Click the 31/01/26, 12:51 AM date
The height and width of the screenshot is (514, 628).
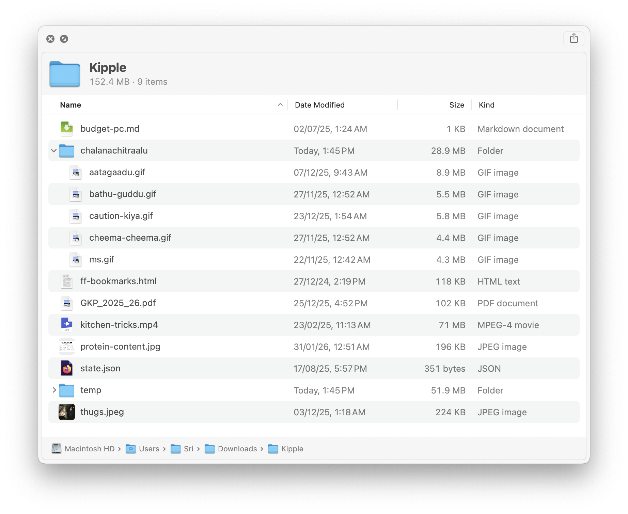pos(332,347)
